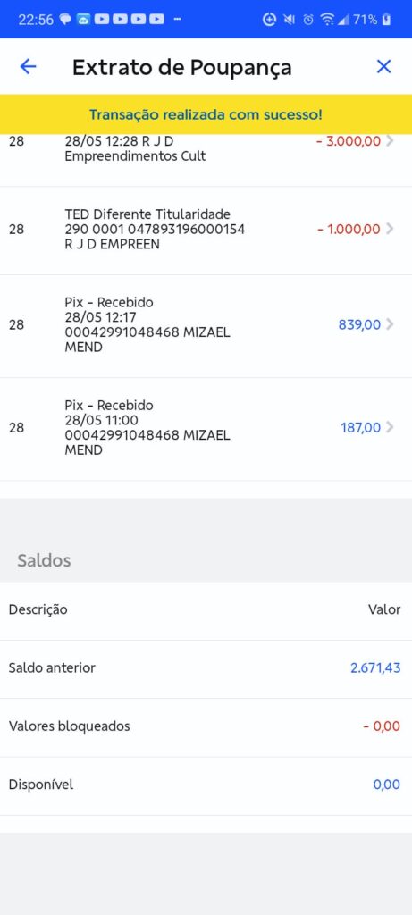This screenshot has width=412, height=915.
Task: Open chevron beside 839,00 Pix received
Action: pos(390,324)
